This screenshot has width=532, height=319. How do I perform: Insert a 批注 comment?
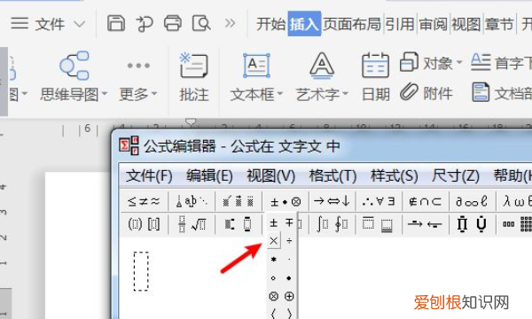click(193, 77)
